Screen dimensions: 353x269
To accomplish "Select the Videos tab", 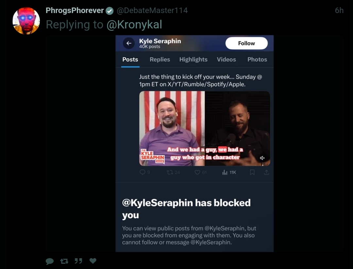I will pos(226,59).
